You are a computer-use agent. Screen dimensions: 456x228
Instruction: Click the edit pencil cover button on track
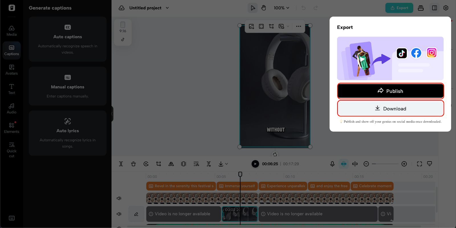[136, 214]
